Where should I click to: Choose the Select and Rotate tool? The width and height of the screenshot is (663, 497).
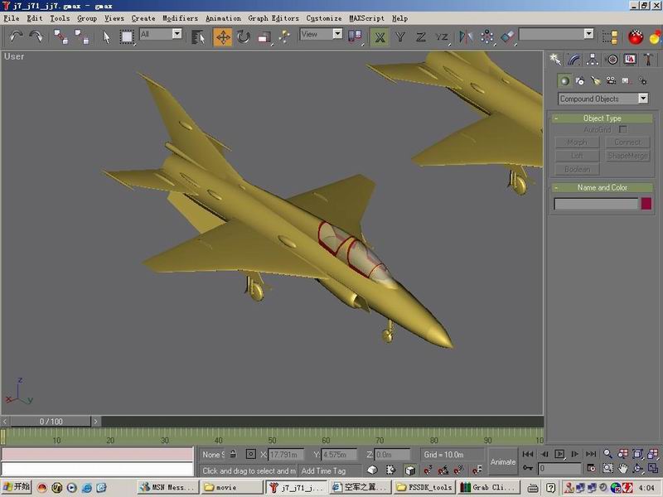point(244,36)
